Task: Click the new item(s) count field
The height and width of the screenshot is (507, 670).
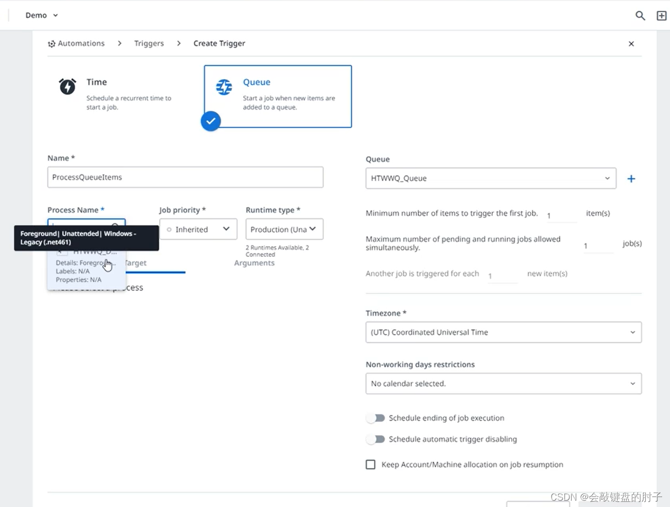Action: click(x=502, y=275)
